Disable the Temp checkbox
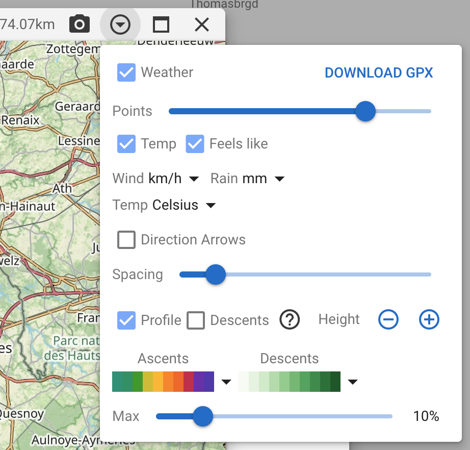Image resolution: width=470 pixels, height=450 pixels. (126, 144)
